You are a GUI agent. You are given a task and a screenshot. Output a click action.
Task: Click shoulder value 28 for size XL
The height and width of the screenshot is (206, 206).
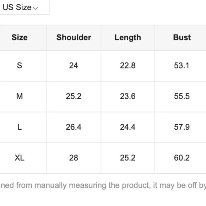tap(74, 158)
